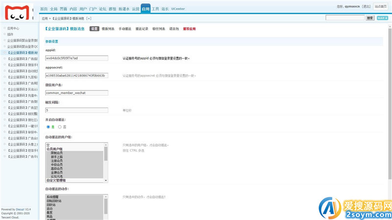Open 【企业猫源码】朋友圈 sidebar item

[x=23, y=114]
